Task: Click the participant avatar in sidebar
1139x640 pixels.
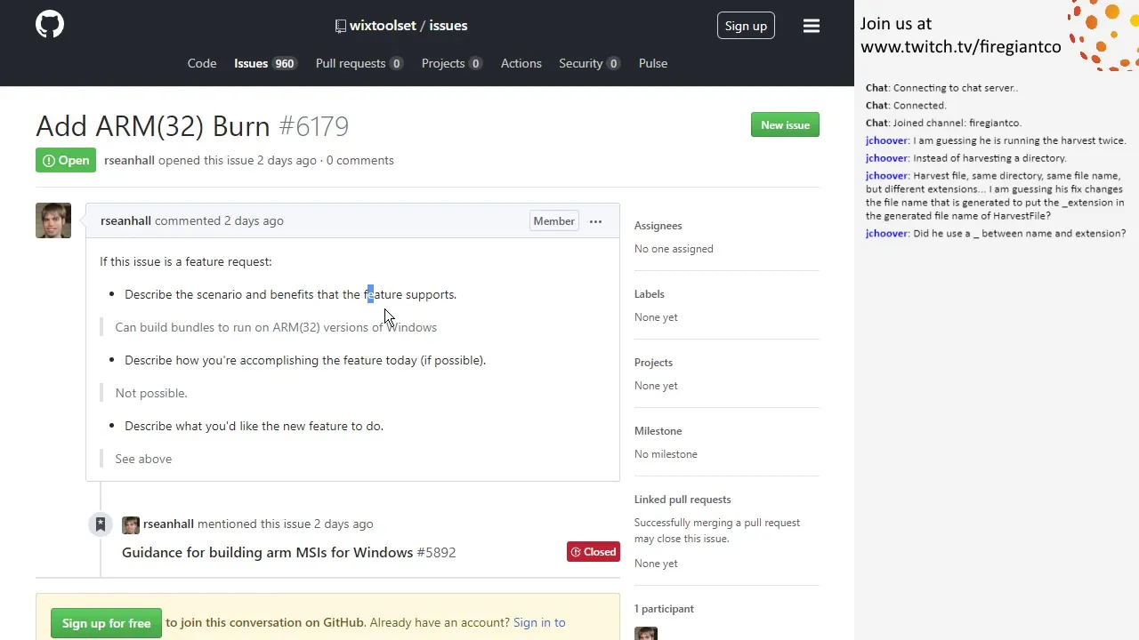Action: 646,633
